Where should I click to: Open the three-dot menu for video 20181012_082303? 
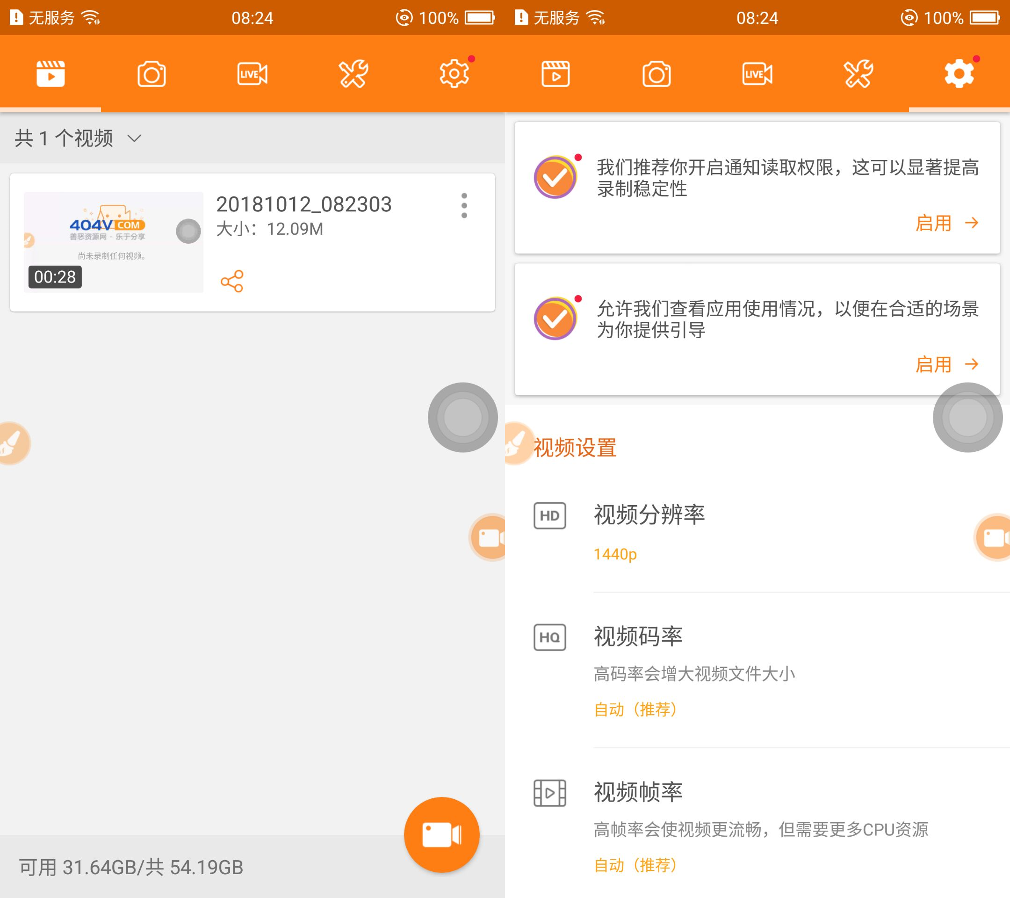pyautogui.click(x=463, y=206)
